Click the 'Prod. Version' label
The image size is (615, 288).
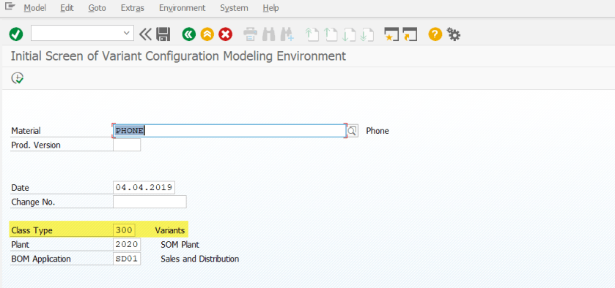(x=36, y=145)
